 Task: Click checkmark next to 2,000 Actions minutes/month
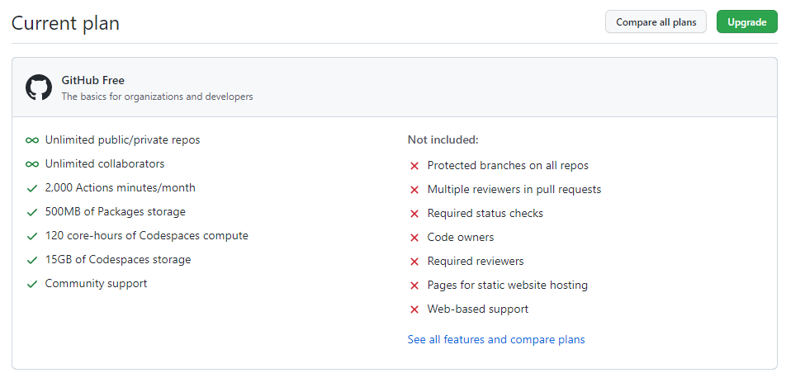tap(32, 188)
